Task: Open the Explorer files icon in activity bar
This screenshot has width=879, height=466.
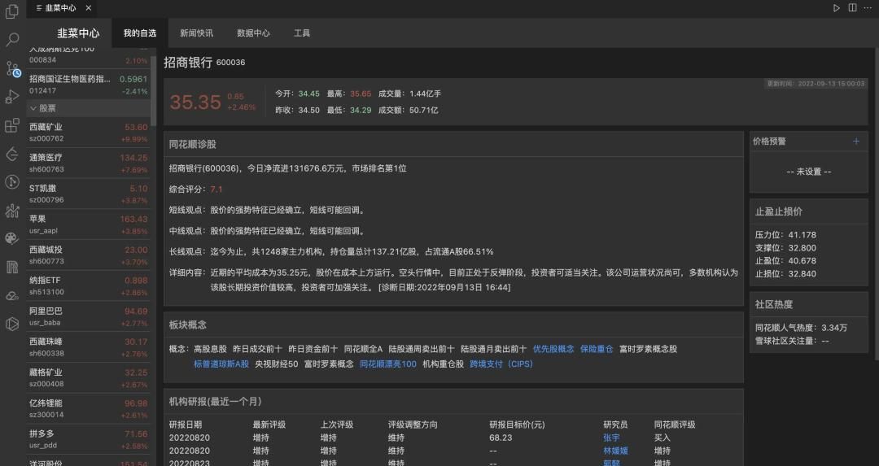Action: point(11,11)
